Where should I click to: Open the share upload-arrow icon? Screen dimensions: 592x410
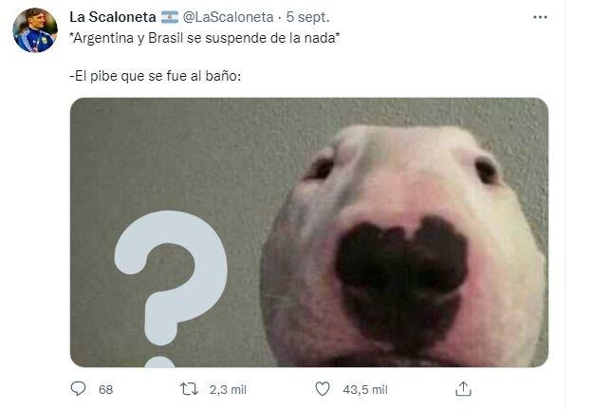pyautogui.click(x=463, y=388)
